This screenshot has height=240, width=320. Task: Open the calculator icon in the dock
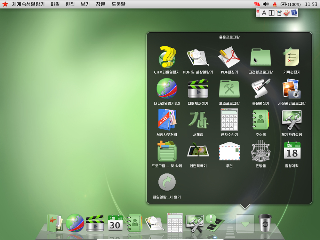(175, 223)
